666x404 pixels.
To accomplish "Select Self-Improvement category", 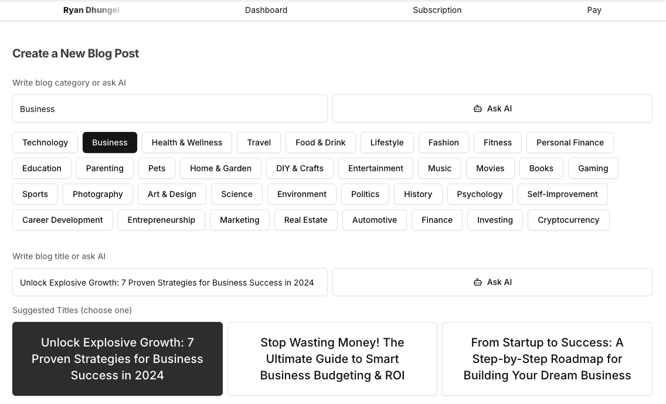I will (x=562, y=195).
